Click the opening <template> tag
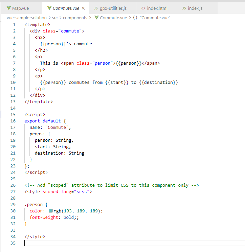 click(37, 25)
